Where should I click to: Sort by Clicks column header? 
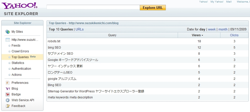234,35
